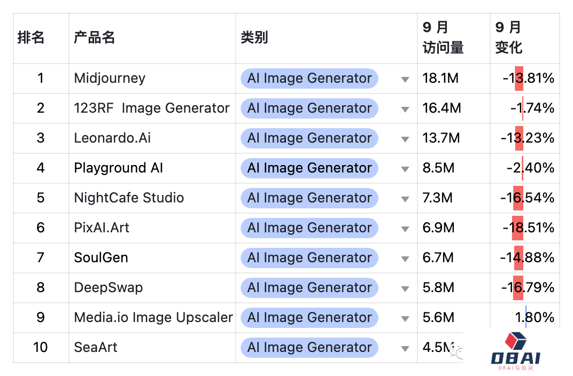
Task: Select the 6.7M visits cell
Action: [454, 258]
